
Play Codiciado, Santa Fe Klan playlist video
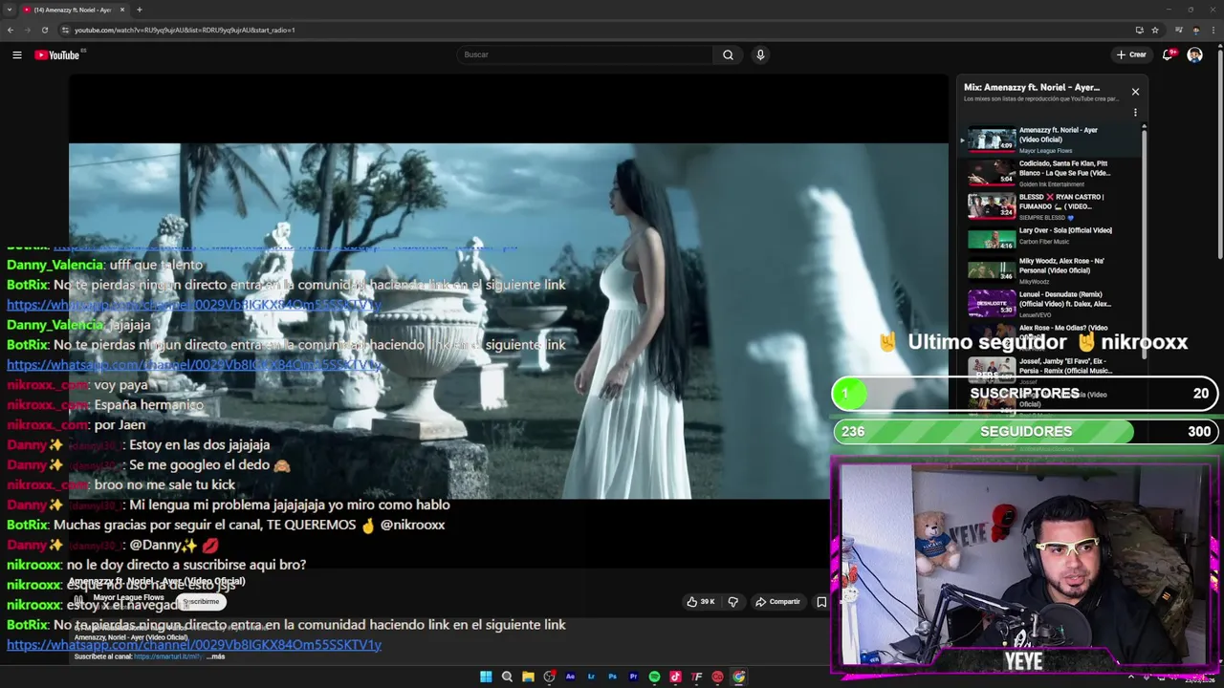pos(1052,173)
